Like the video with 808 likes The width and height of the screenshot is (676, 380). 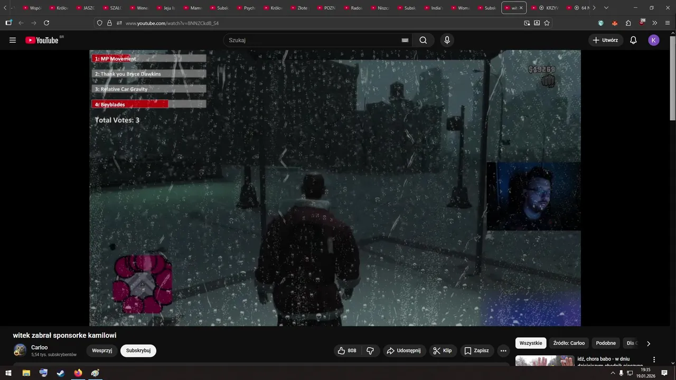pos(347,350)
